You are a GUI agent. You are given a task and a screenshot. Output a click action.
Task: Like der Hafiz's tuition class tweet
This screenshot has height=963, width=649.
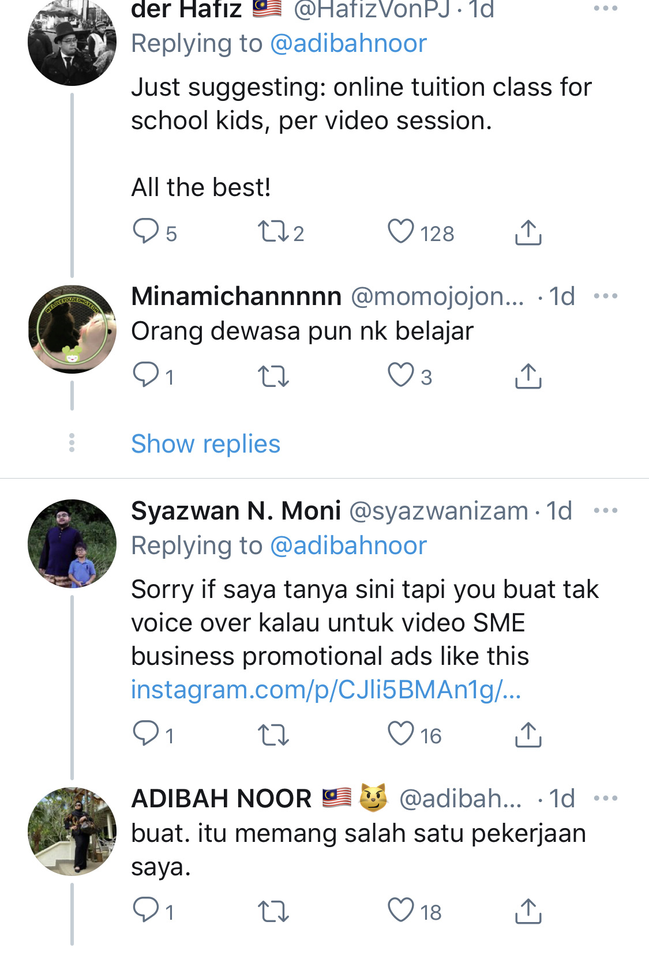[x=401, y=232]
